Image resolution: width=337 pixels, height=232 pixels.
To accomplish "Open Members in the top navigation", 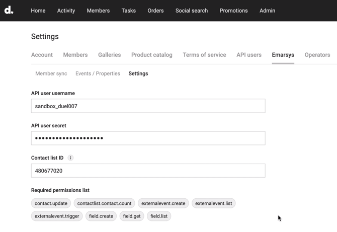I will click(98, 11).
